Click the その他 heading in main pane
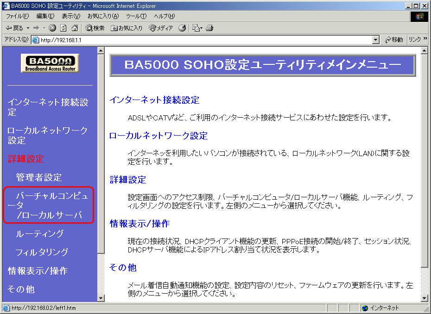Image resolution: width=431 pixels, height=314 pixels. [123, 268]
